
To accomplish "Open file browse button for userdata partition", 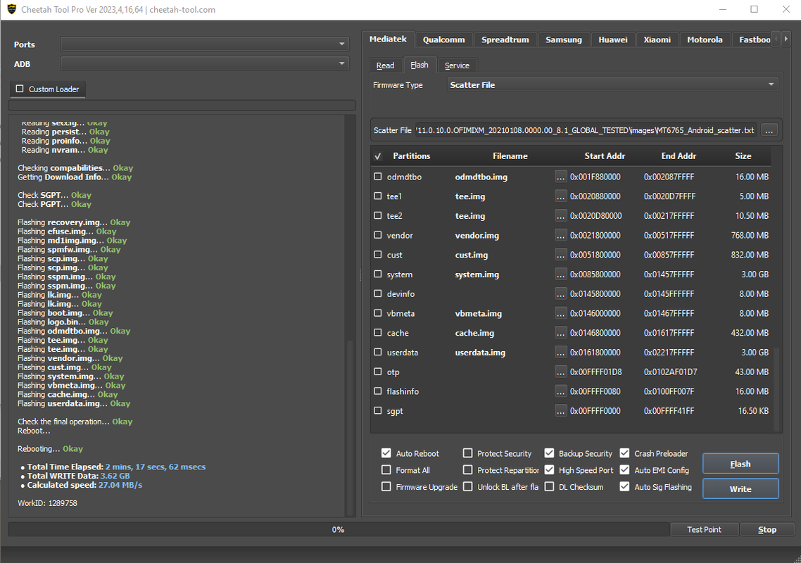I will (560, 353).
